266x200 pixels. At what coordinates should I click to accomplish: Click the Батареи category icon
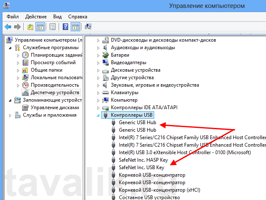[x=106, y=55]
